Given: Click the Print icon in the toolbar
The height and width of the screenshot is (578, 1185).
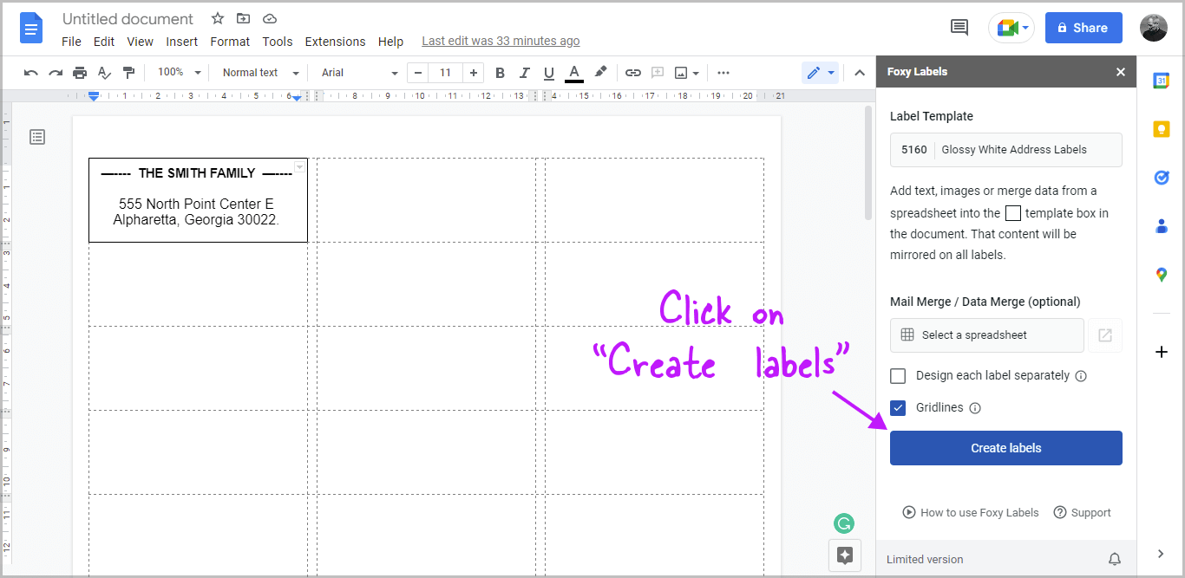Looking at the screenshot, I should (79, 72).
